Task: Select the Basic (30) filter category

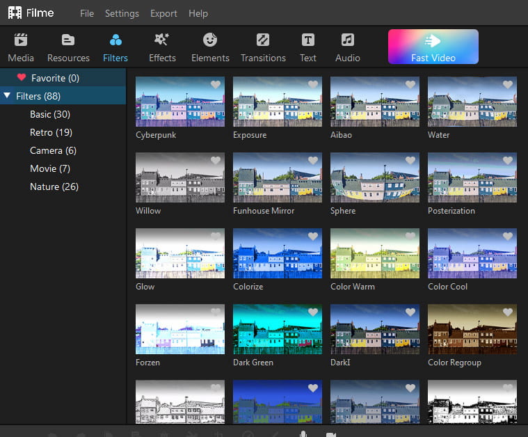Action: coord(50,114)
